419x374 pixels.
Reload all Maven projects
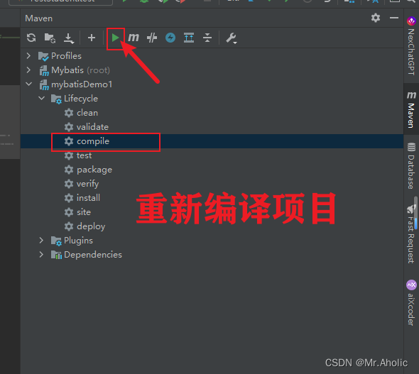31,38
